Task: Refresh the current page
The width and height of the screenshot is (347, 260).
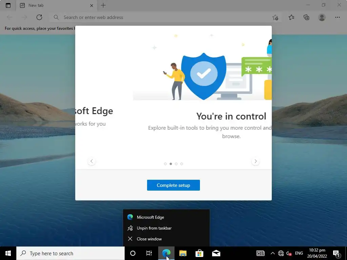Action: tap(39, 17)
